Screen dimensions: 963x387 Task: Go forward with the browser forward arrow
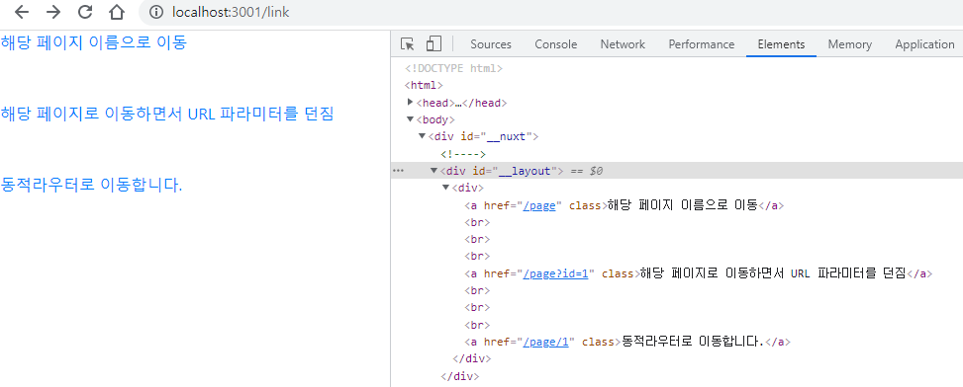point(53,12)
